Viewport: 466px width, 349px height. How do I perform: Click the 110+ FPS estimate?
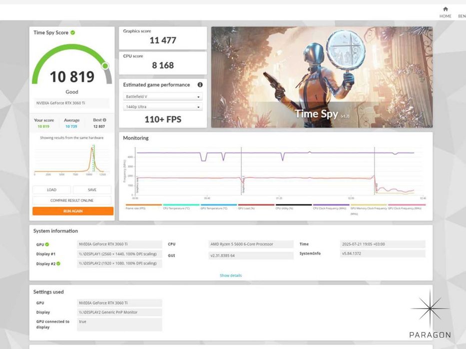163,119
